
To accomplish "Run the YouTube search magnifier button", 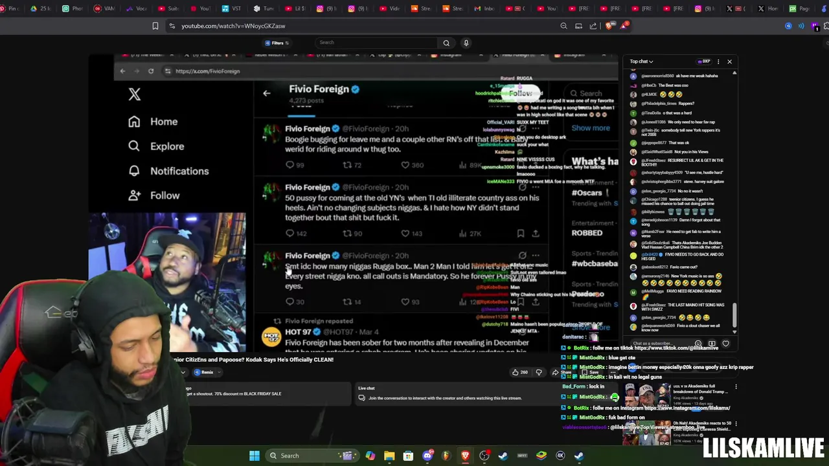I will tap(446, 43).
